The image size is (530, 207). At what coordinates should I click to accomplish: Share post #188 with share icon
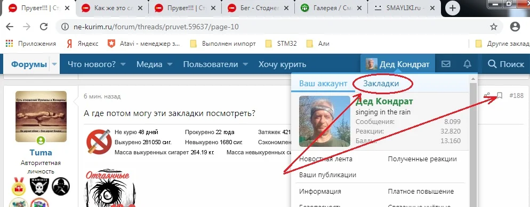(x=487, y=96)
